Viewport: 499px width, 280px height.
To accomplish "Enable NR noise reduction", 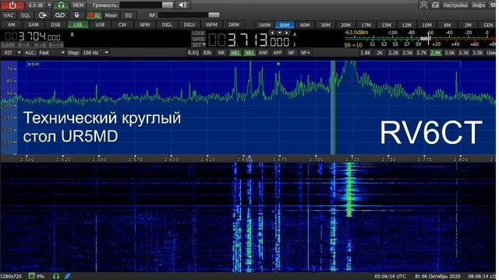I will (x=221, y=53).
